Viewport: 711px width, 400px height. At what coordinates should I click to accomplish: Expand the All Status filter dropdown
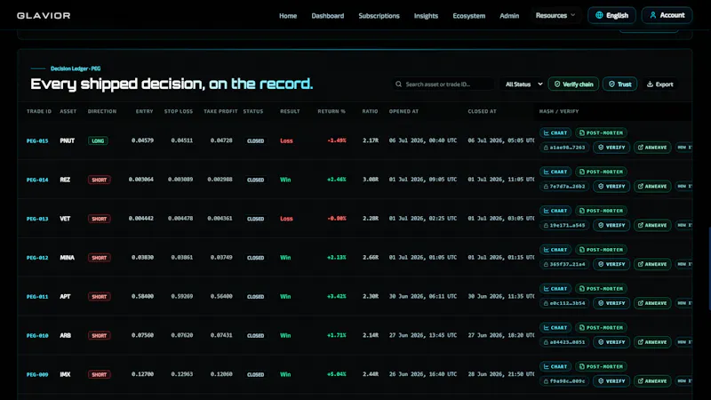click(523, 84)
